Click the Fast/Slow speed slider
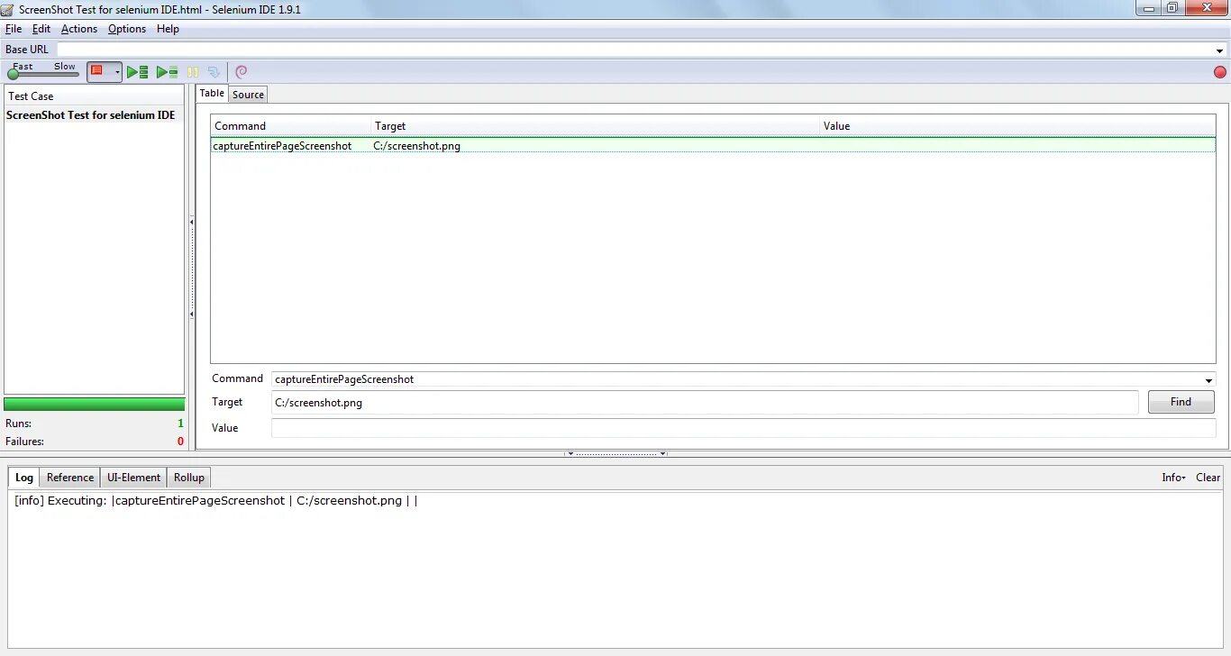This screenshot has width=1231, height=656. (42, 73)
